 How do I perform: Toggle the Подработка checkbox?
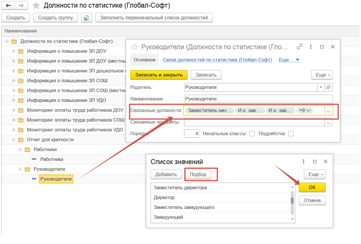click(x=291, y=134)
